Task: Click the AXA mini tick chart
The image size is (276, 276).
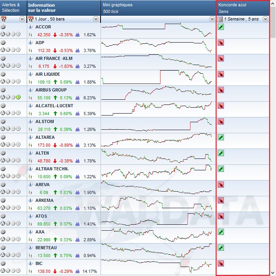Action: (157, 235)
